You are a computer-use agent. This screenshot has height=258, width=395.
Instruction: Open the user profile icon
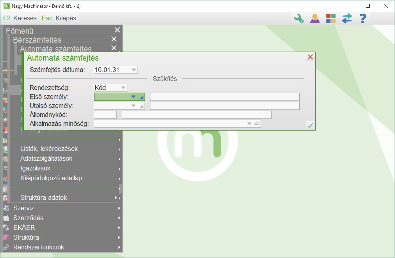pos(315,18)
